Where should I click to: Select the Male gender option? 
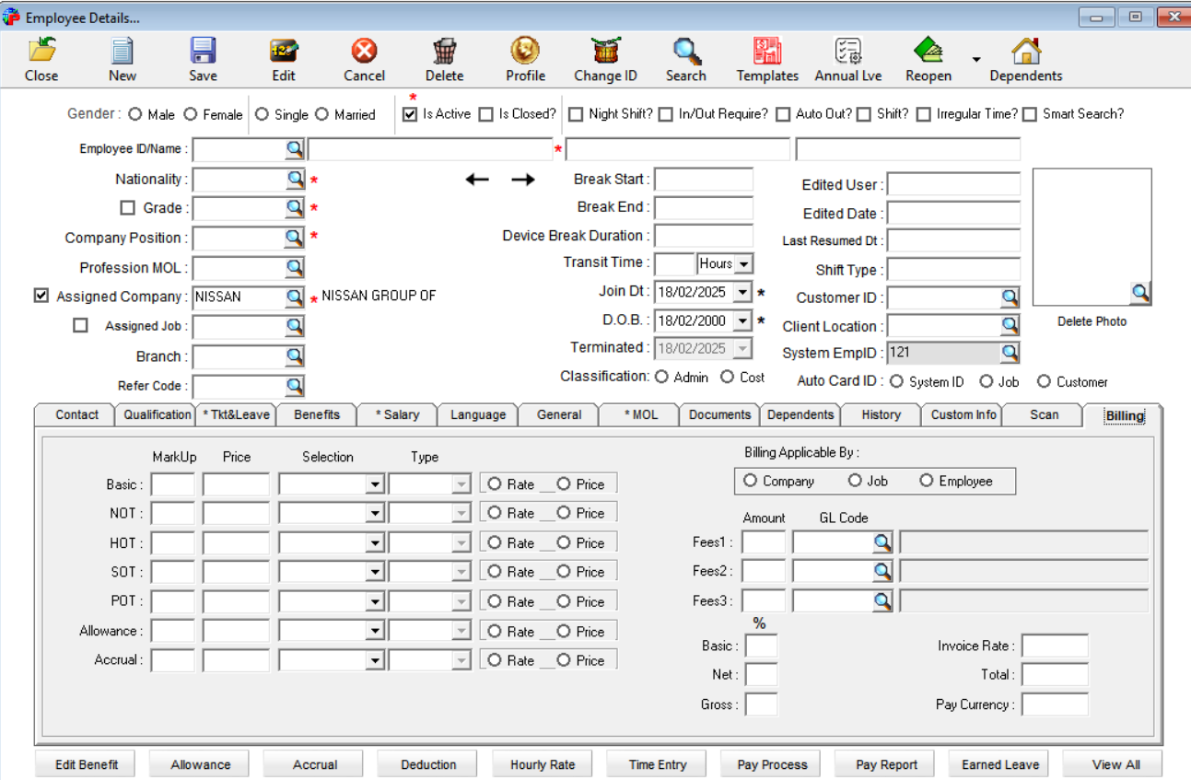135,114
